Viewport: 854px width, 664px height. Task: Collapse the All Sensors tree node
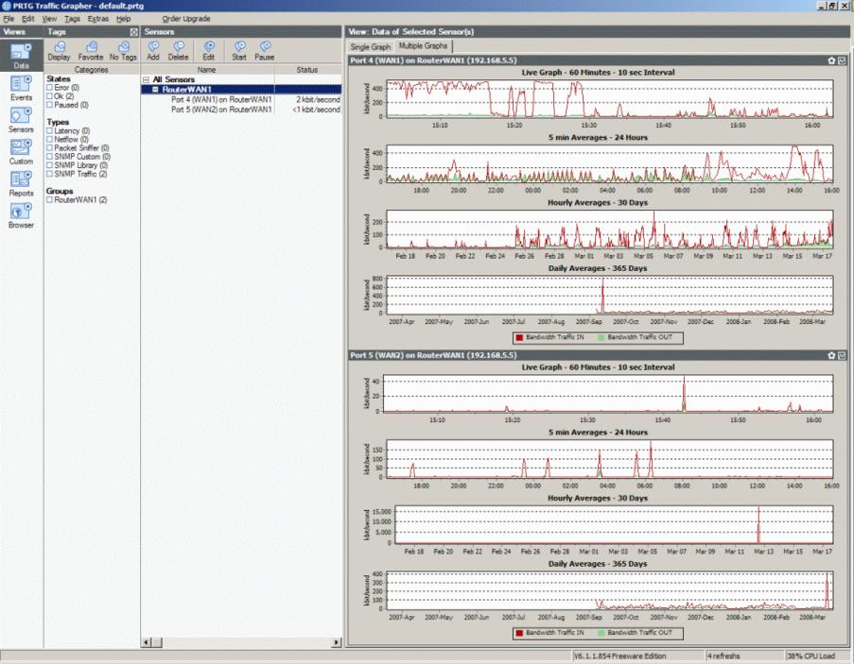point(146,79)
